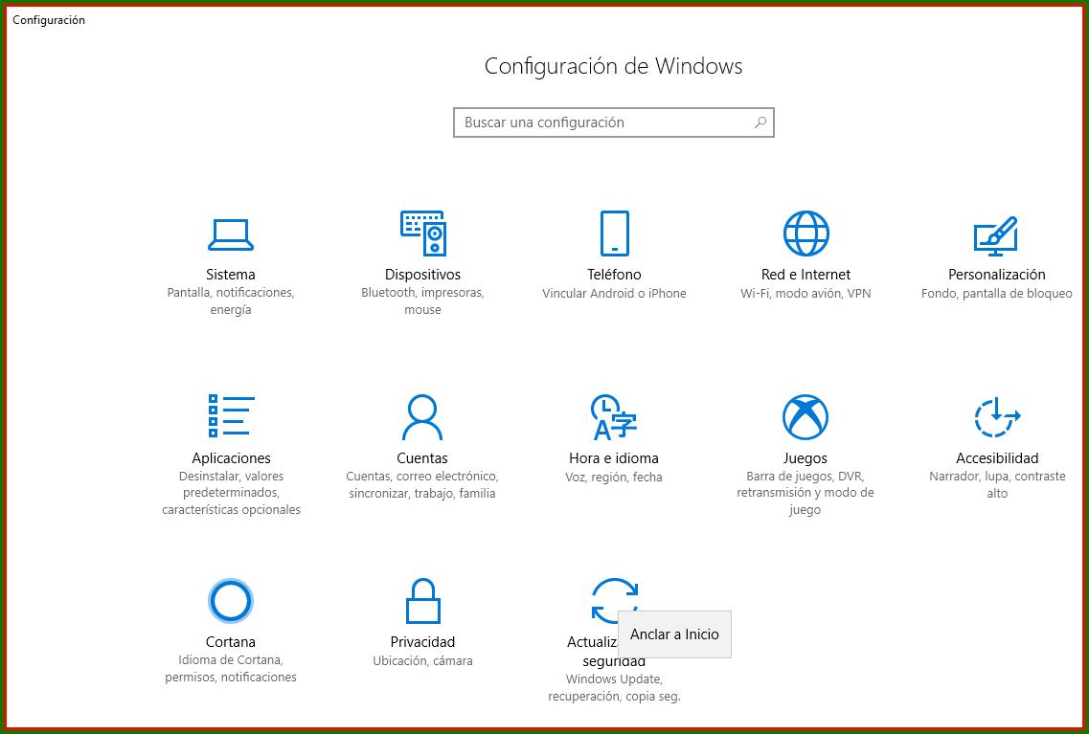Select Anclar a Inicio from the context menu
This screenshot has width=1089, height=734.
pyautogui.click(x=674, y=634)
